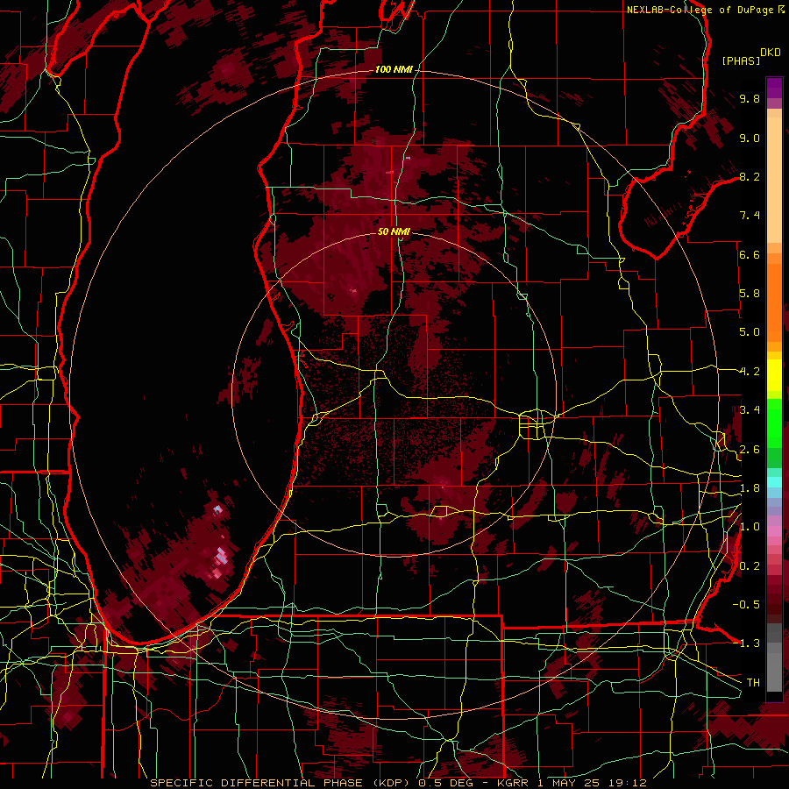Click the 9.0 value on the color scale
Viewport: 789px width, 789px height.
[x=750, y=138]
